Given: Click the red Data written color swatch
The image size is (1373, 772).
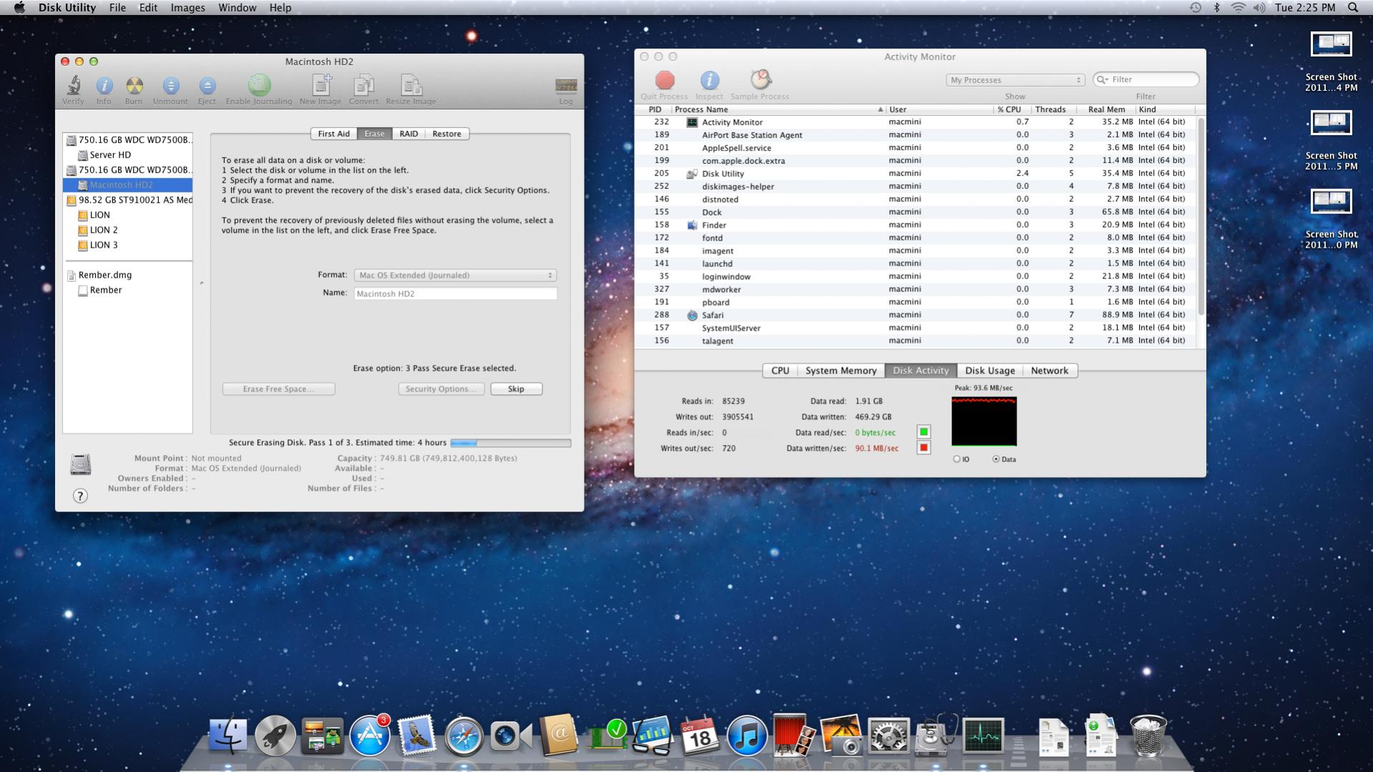Looking at the screenshot, I should coord(924,448).
